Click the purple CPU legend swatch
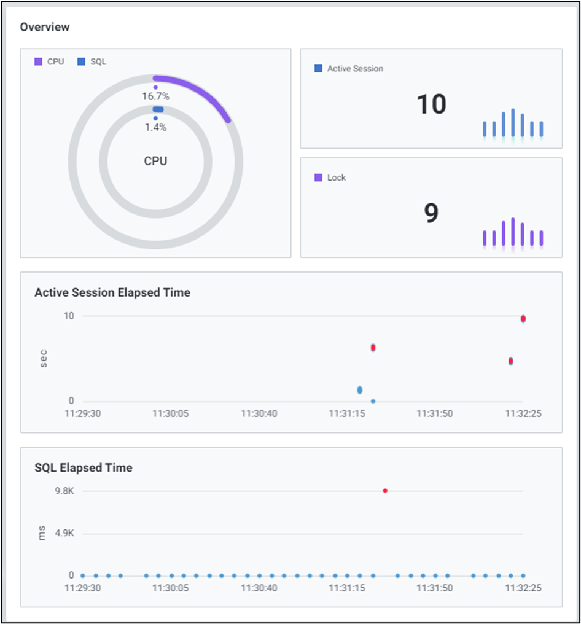Viewport: 581px width, 624px height. 39,62
